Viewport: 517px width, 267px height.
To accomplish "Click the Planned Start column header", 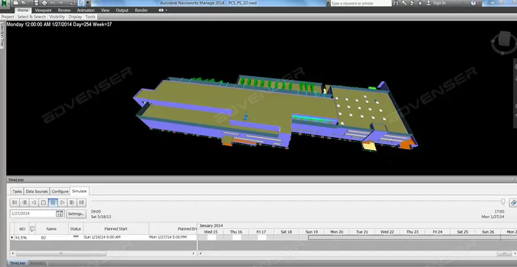I will (115, 229).
